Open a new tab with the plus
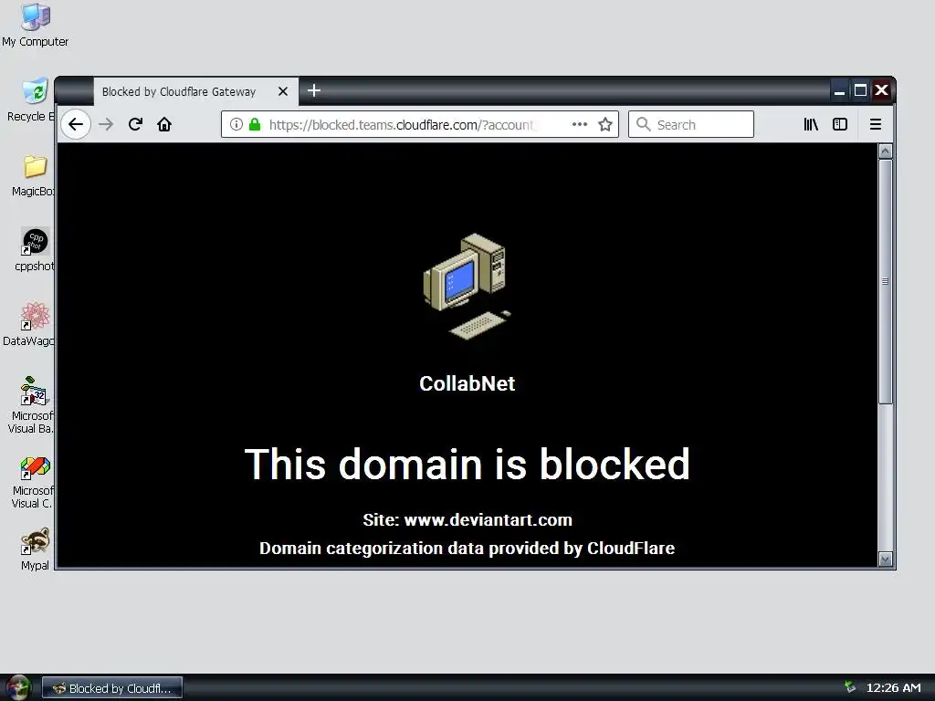 [314, 90]
